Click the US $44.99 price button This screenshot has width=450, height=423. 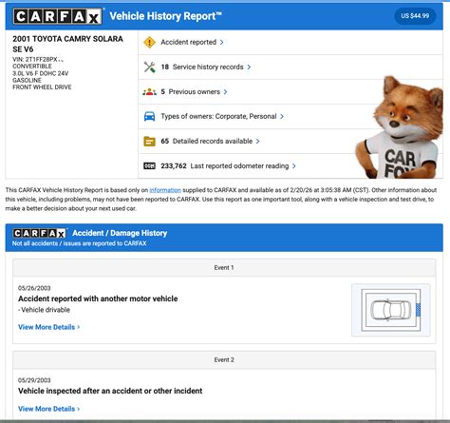415,16
